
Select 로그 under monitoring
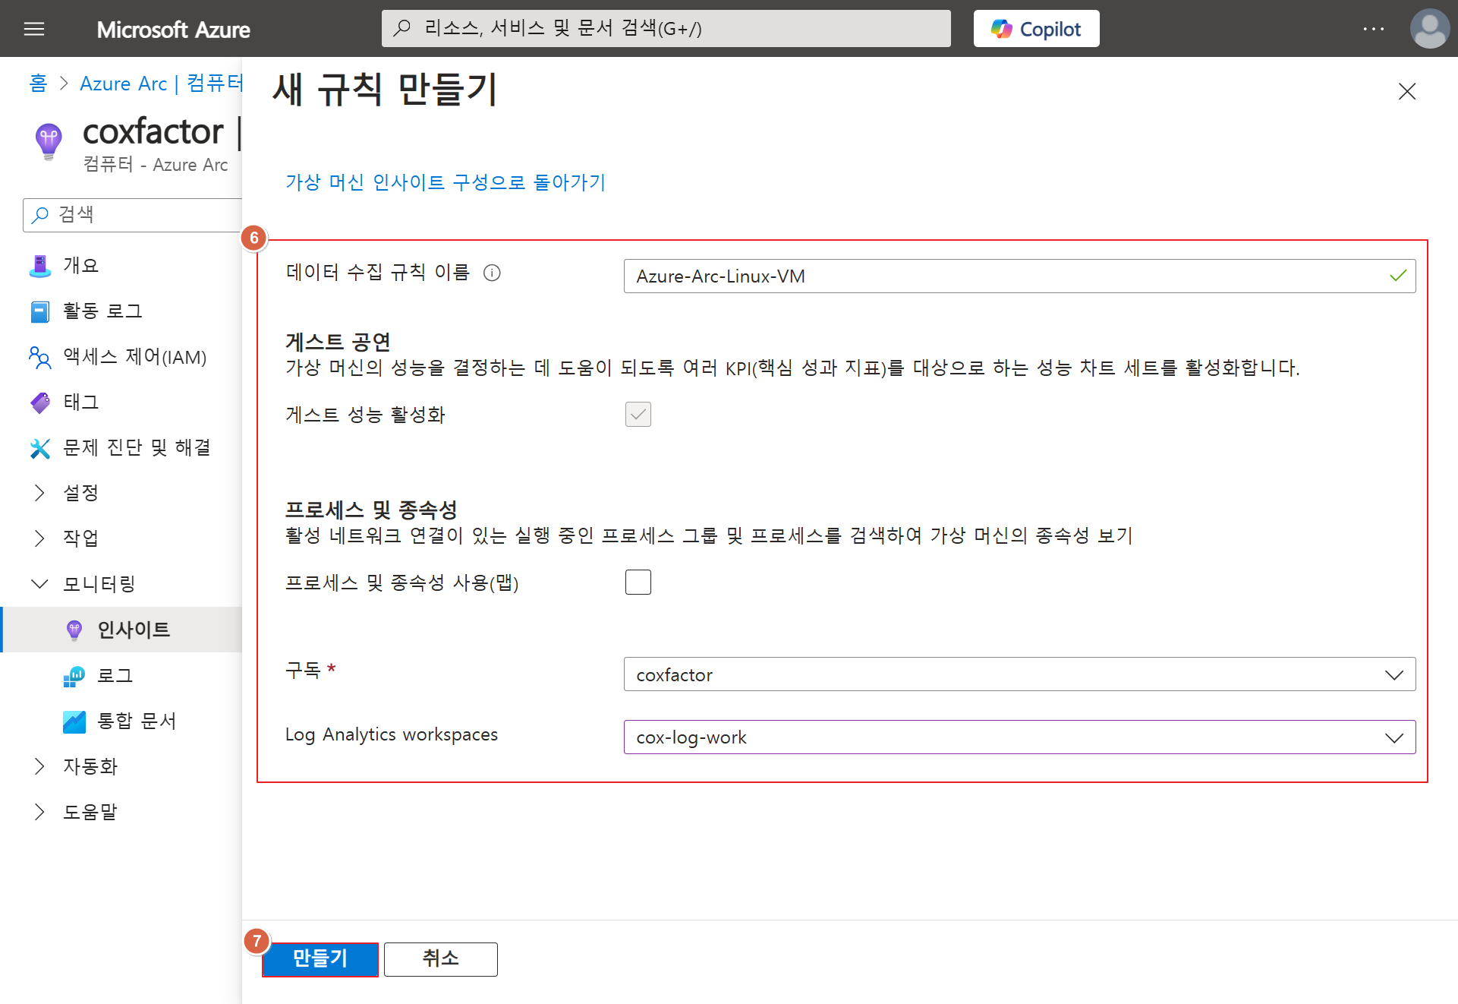115,676
